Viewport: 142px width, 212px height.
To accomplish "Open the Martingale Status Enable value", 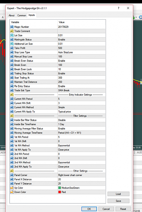I will [81, 39].
